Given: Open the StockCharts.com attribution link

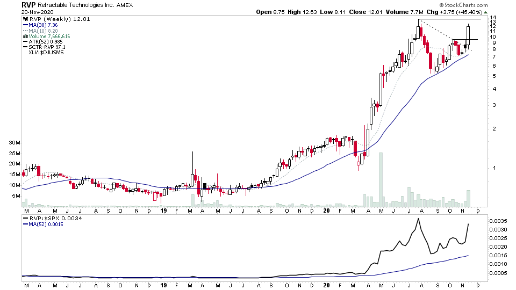Looking at the screenshot, I should tap(463, 5).
